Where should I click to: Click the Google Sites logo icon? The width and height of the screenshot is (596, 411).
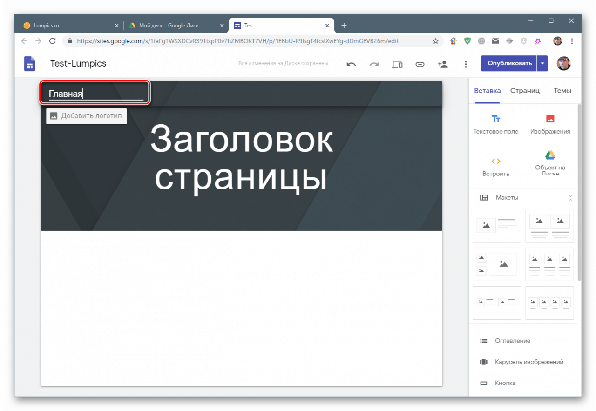click(29, 64)
